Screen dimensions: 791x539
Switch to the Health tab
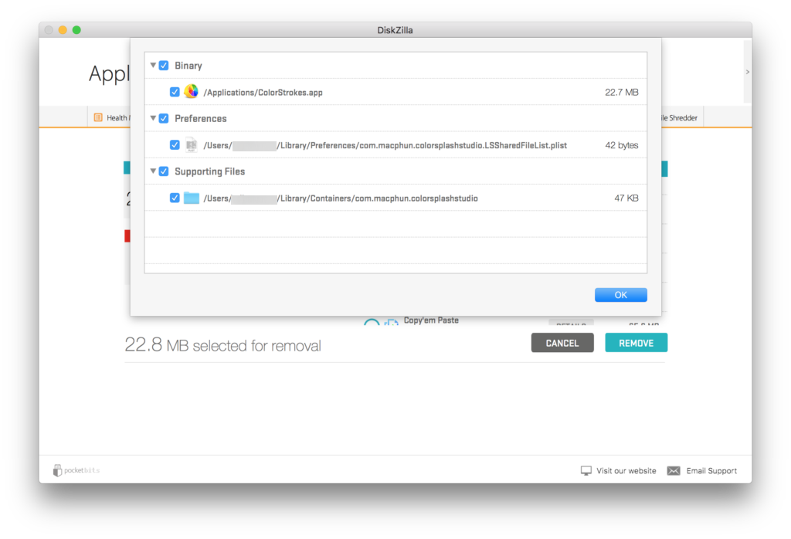[x=110, y=118]
